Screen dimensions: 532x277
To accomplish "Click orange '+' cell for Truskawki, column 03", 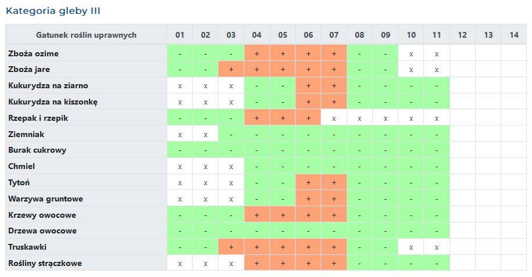I will coord(231,247).
